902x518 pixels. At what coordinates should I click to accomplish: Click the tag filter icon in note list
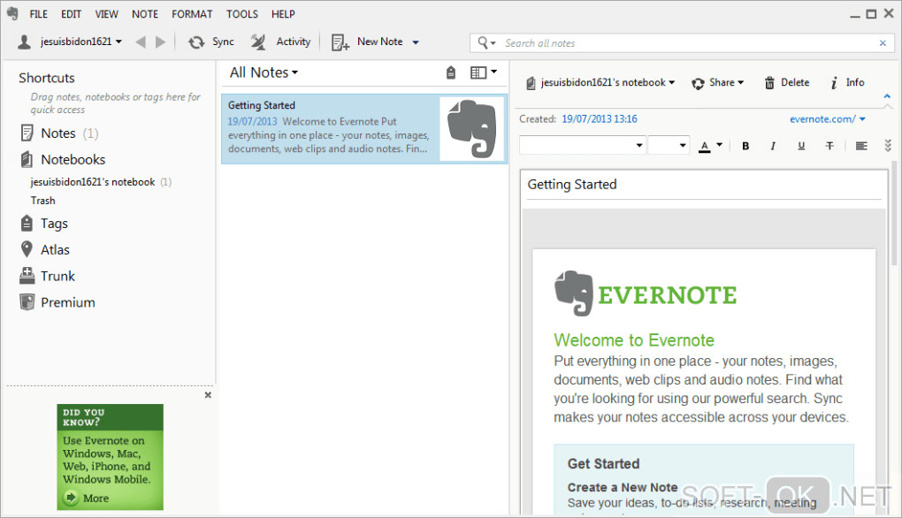pos(451,72)
